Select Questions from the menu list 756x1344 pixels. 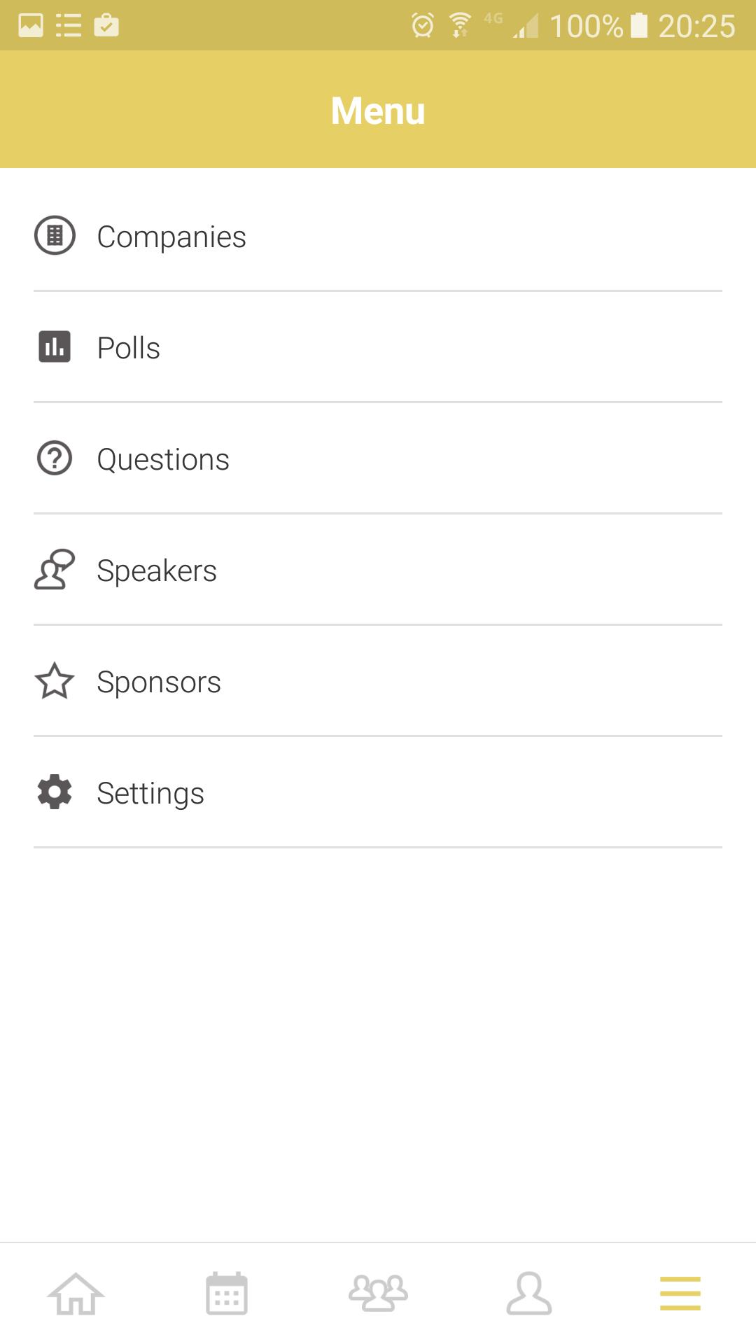click(x=163, y=459)
